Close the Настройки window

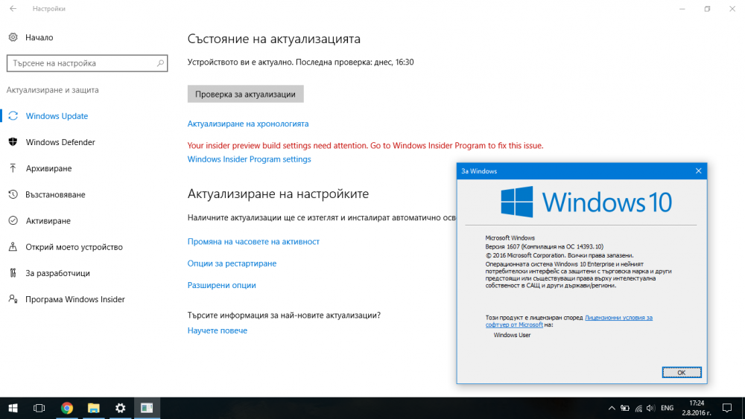tap(732, 8)
